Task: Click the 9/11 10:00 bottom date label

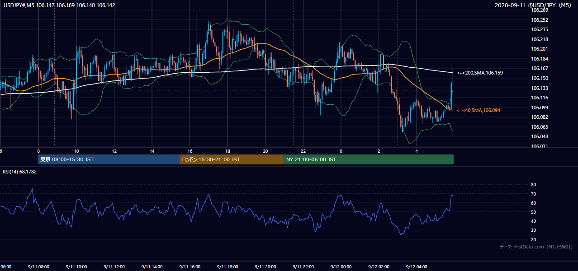Action: (x=76, y=266)
